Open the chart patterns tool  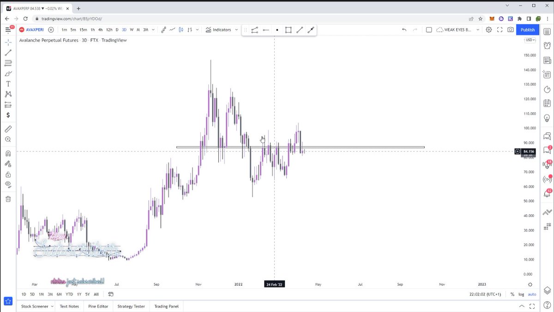8,94
